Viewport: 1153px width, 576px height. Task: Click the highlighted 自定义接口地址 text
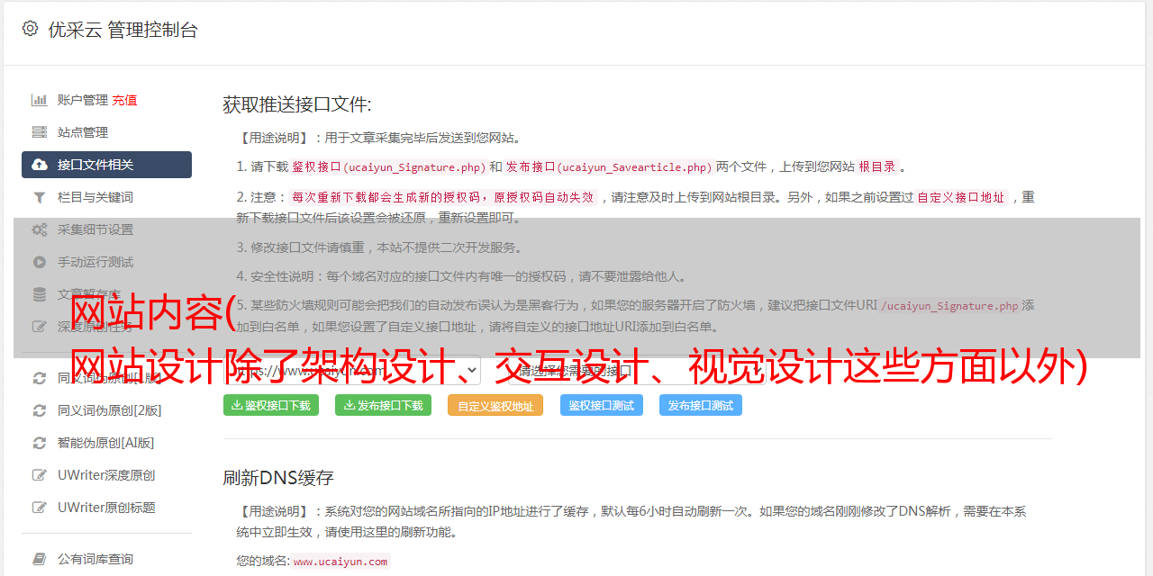960,197
